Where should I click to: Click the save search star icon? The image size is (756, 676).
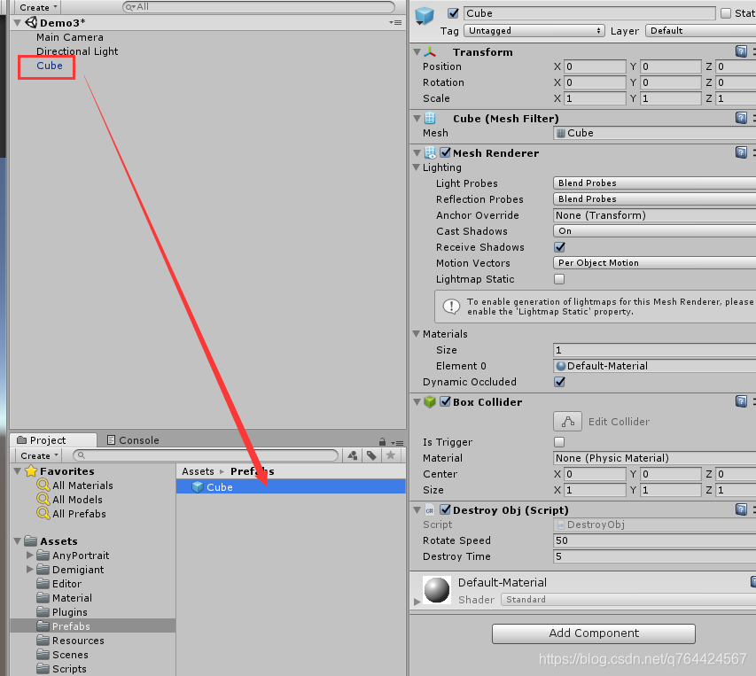click(x=390, y=455)
